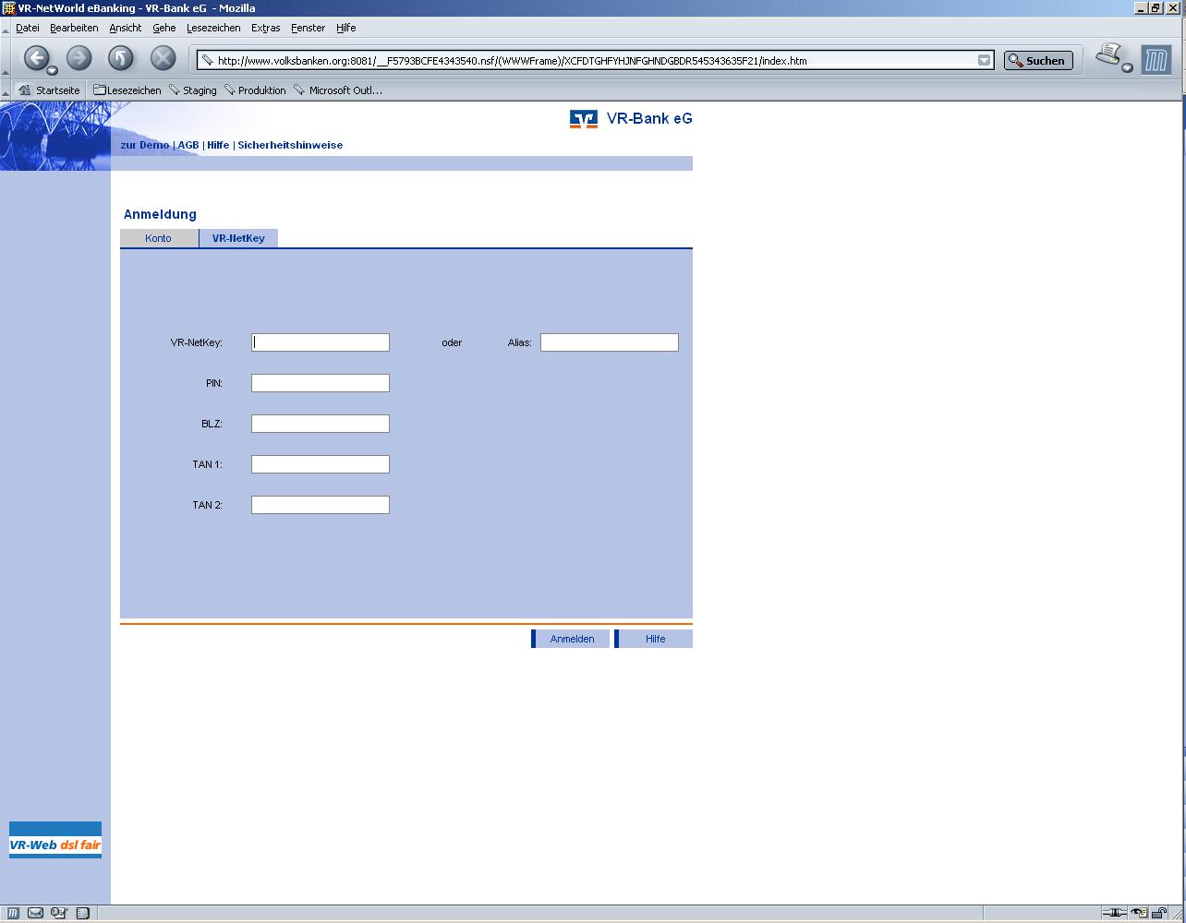
Task: Click the window system icon in title bar
Action: (8, 8)
